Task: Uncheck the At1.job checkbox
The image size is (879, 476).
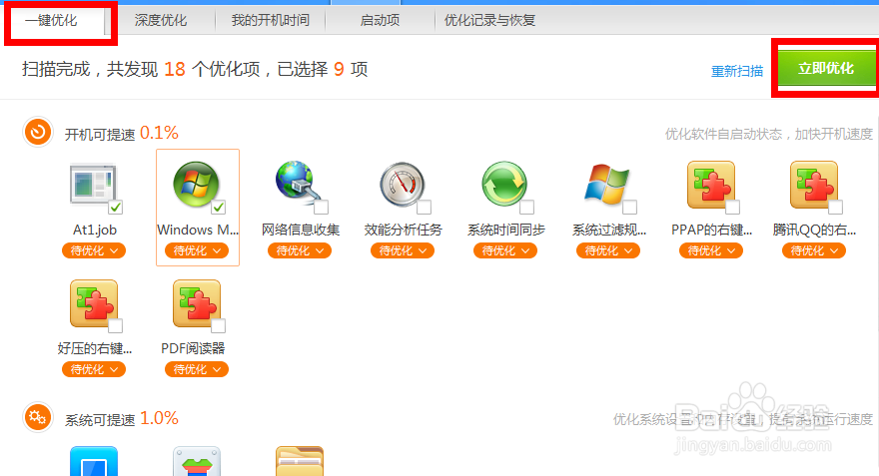Action: [116, 208]
